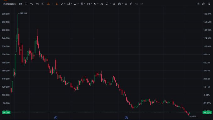Click the magnet snap tool icon
The height and width of the screenshot is (120, 213).
coord(120,4)
